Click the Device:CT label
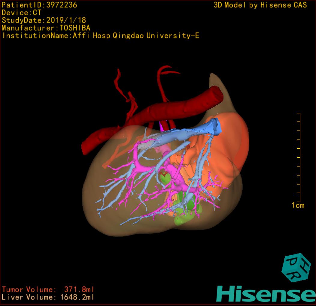Screen dimensions: 316x306 (x=21, y=13)
